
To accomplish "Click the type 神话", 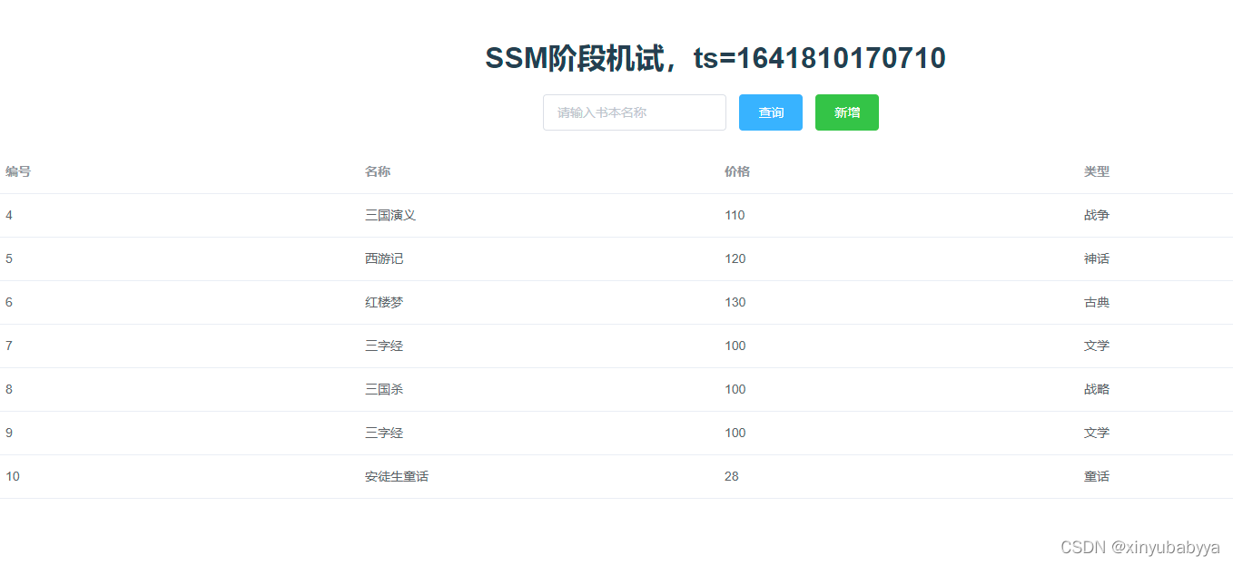I will pos(1097,258).
